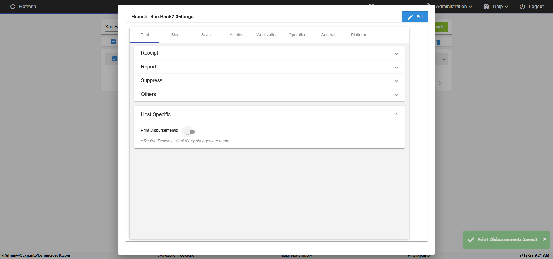This screenshot has height=259, width=553.
Task: Select the Platform tab
Action: point(358,35)
